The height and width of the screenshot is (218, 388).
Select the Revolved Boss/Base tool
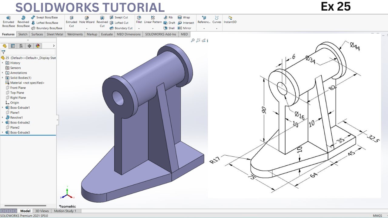pos(23,22)
